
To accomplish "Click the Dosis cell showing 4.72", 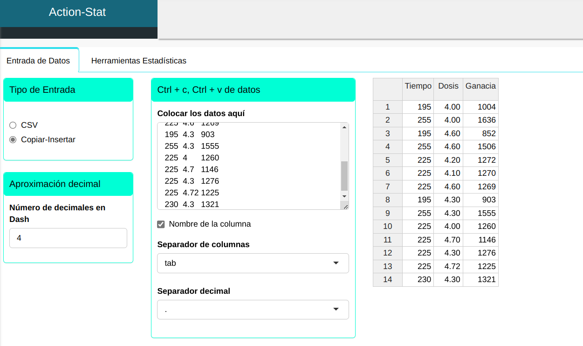I will pos(448,266).
